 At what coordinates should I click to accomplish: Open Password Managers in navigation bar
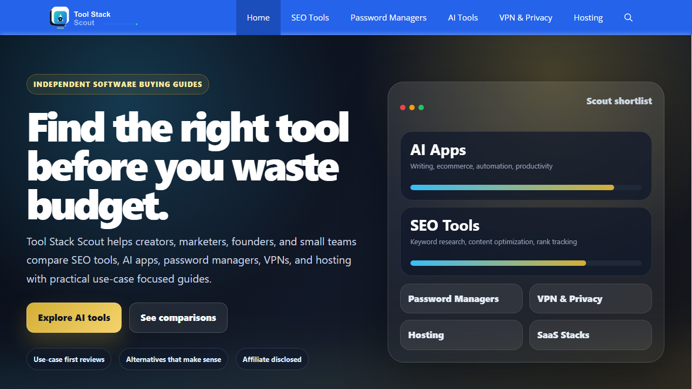[389, 17]
